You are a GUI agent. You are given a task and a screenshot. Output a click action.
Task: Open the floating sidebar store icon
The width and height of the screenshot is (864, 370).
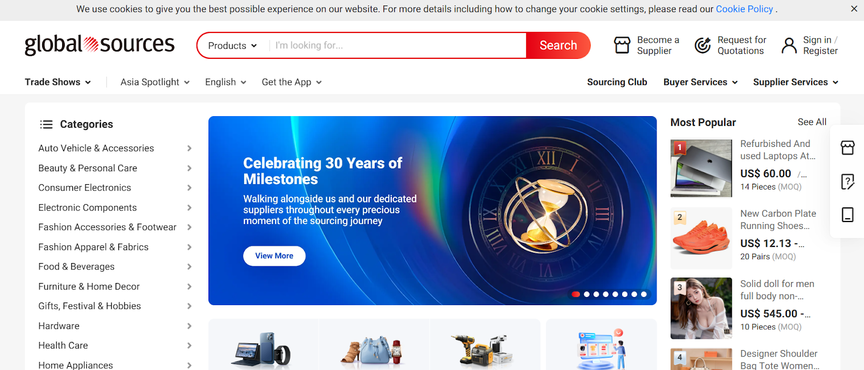(x=848, y=147)
